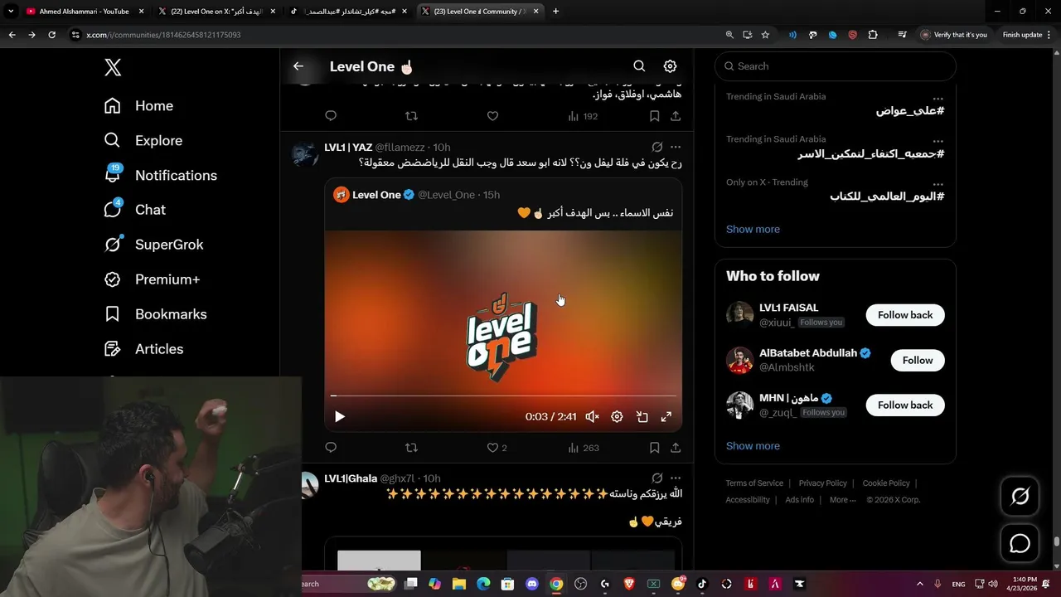Open more options on LVL1|Ghala post

(x=676, y=478)
